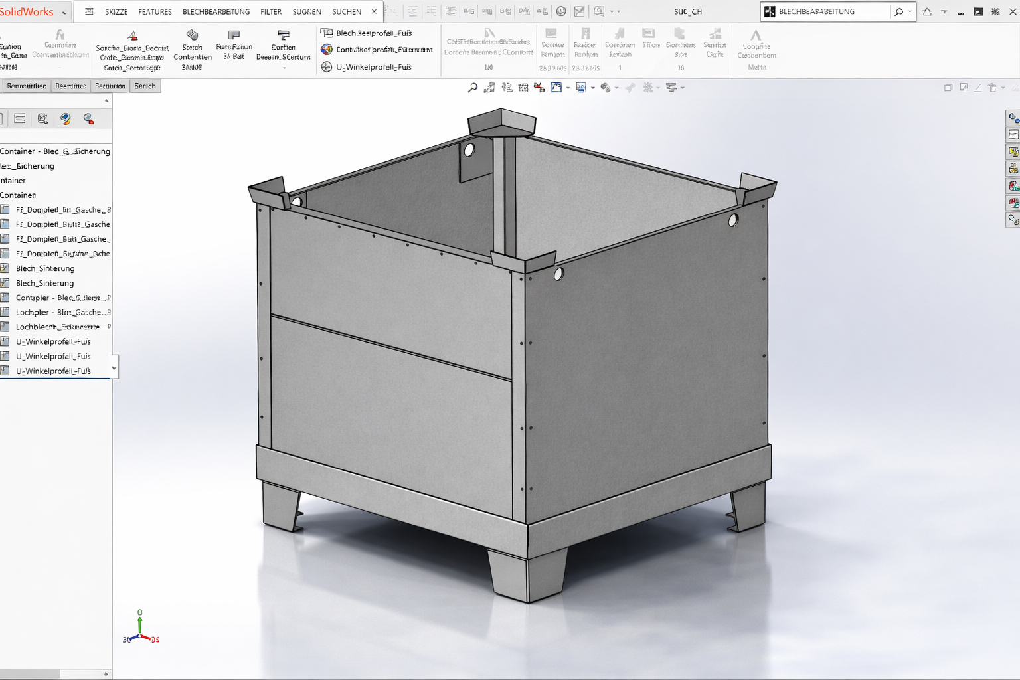Viewport: 1020px width, 680px height.
Task: Click the left panel horizontal scrollbar thumb
Action: [x=30, y=674]
